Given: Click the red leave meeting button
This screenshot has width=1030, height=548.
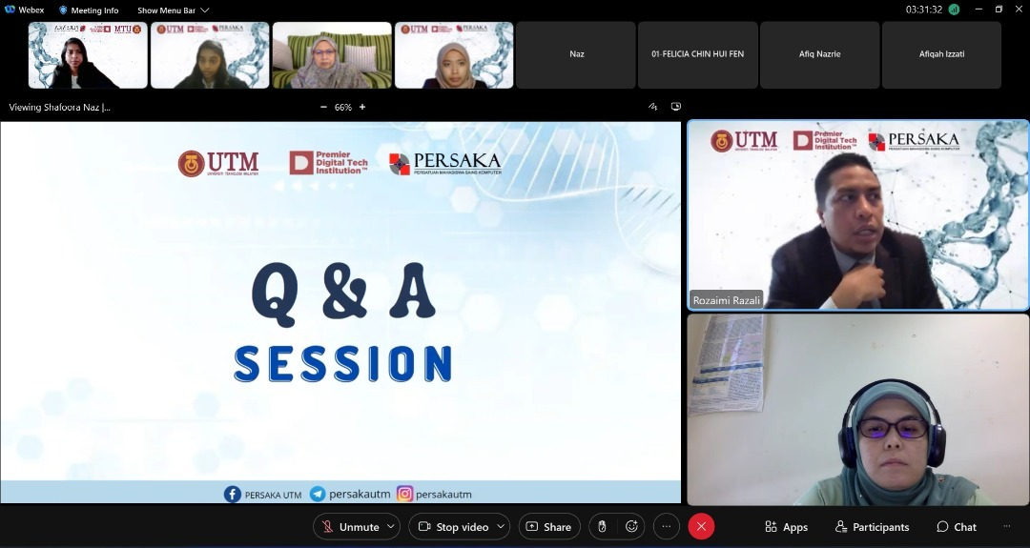Looking at the screenshot, I should pos(701,526).
